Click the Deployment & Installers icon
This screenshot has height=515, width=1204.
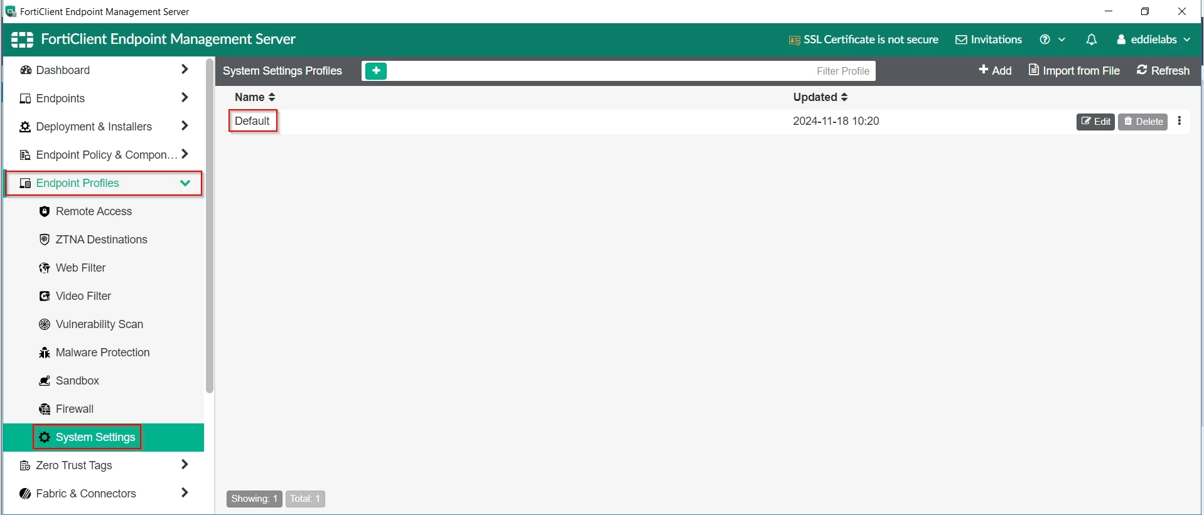point(26,127)
